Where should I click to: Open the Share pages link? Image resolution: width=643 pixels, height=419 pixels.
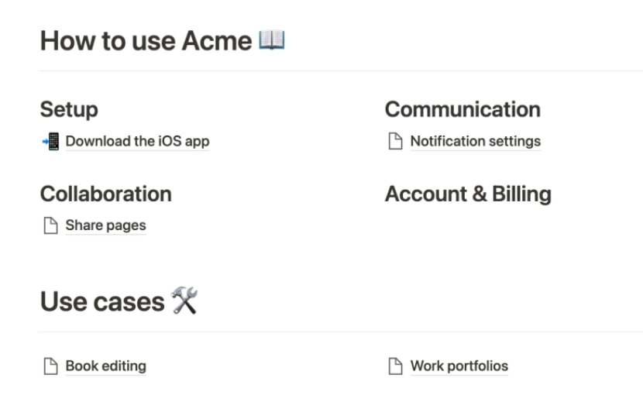(106, 225)
